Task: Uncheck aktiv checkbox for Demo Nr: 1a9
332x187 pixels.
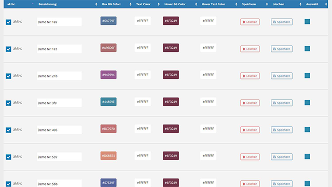Action: pyautogui.click(x=8, y=22)
